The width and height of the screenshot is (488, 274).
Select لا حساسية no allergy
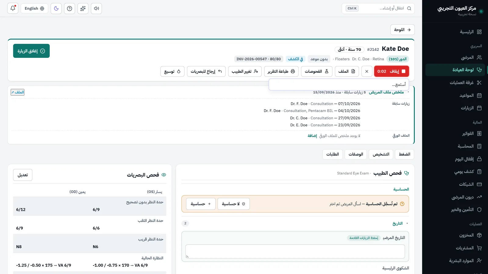(x=234, y=204)
